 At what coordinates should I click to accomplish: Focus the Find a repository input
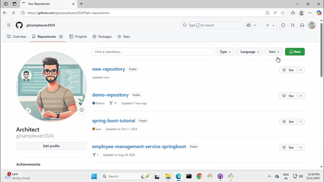point(153,52)
